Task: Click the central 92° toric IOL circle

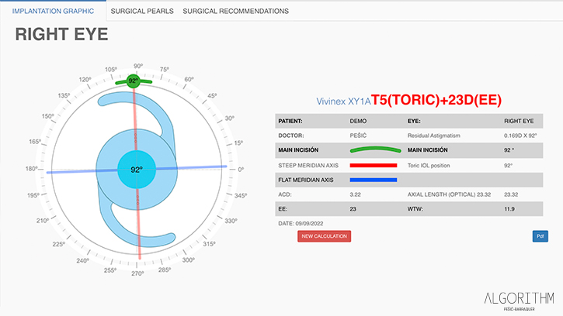Action: click(137, 170)
